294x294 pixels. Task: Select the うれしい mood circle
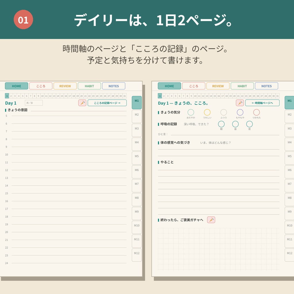tap(207, 112)
